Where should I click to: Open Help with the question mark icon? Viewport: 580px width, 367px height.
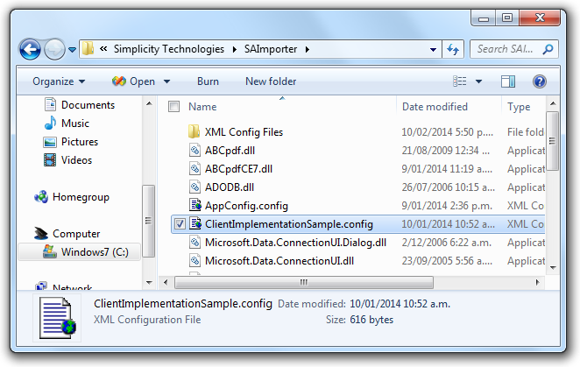pos(540,81)
